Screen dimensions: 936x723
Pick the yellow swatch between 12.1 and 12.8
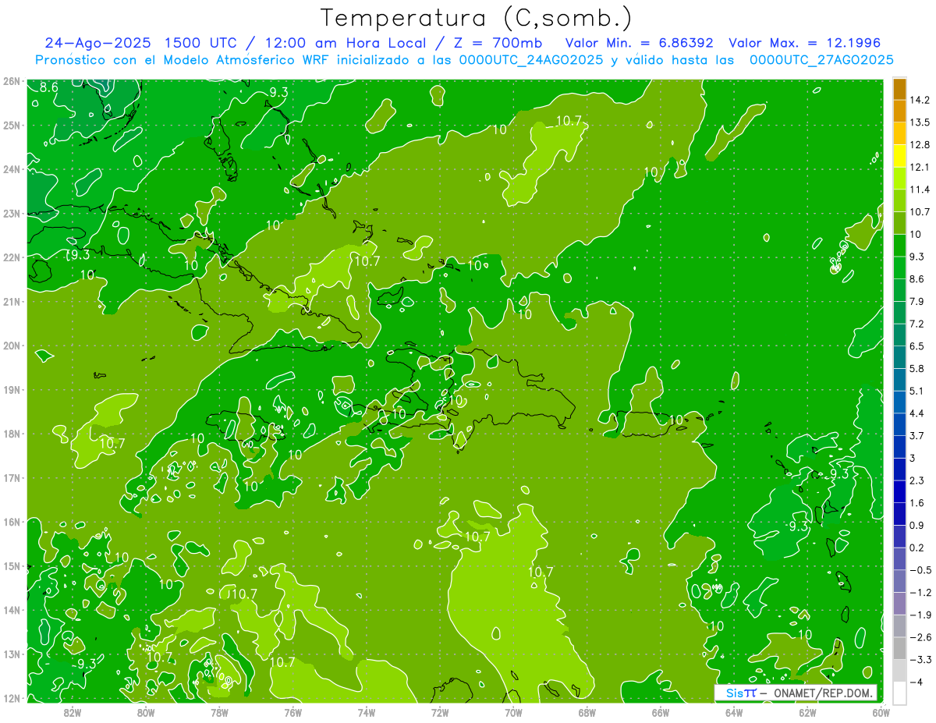(899, 156)
